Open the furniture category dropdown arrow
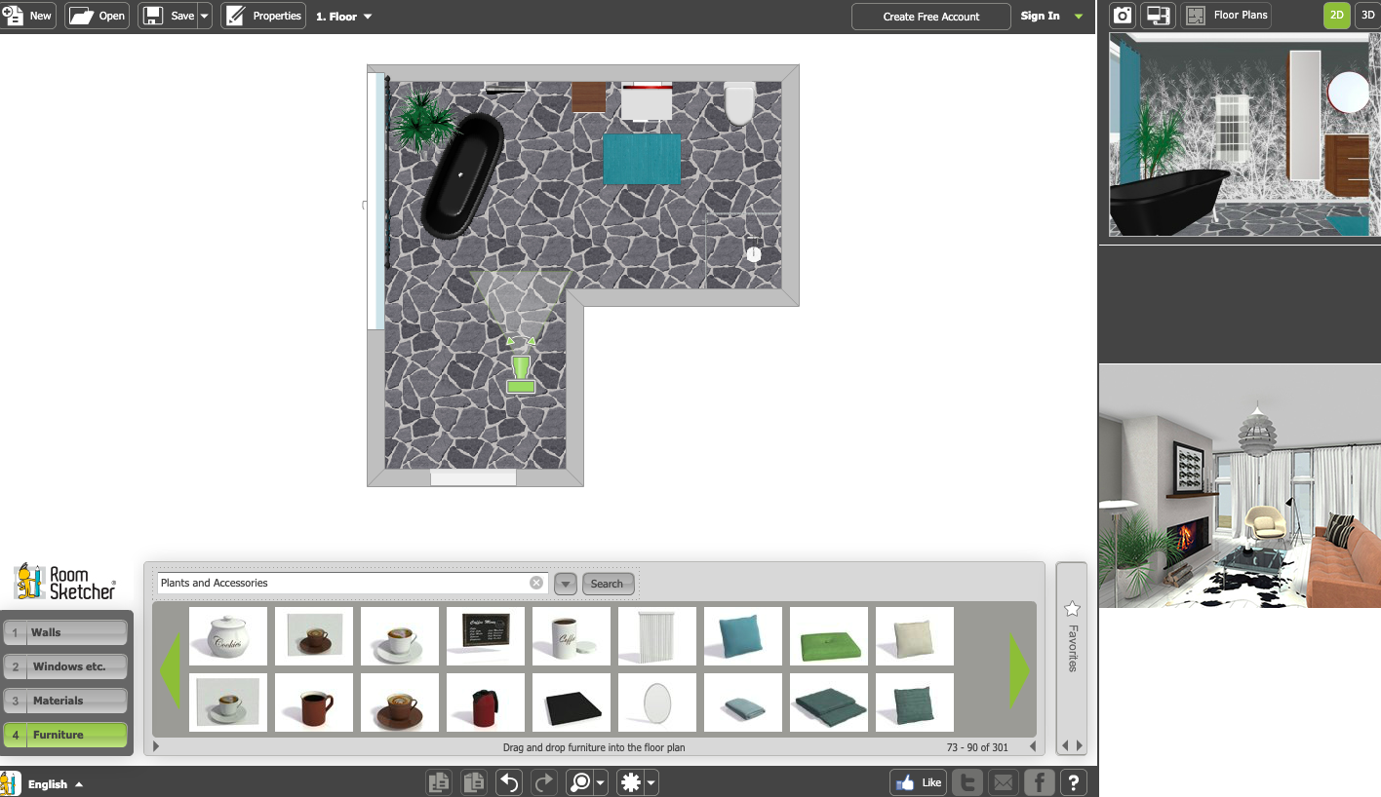Viewport: 1381px width, 797px height. (x=566, y=584)
